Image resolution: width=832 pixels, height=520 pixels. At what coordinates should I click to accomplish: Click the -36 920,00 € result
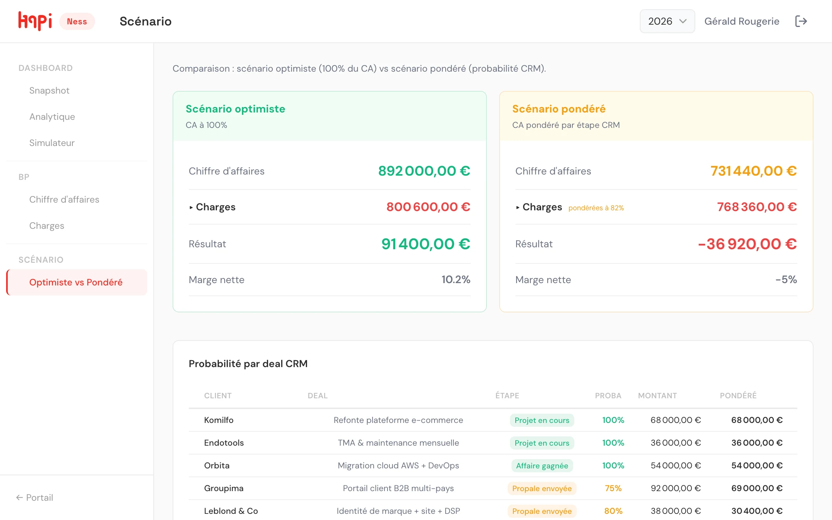pos(747,244)
